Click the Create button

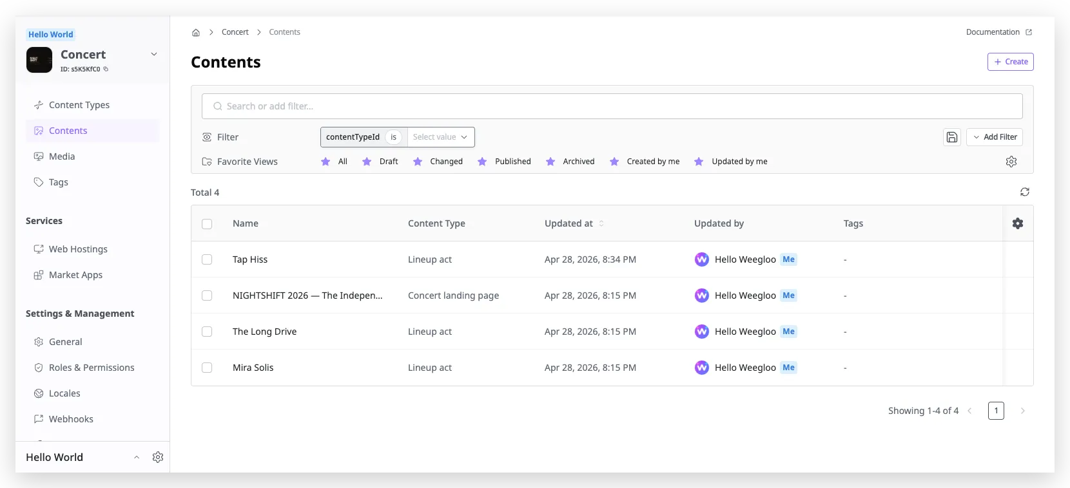[x=1011, y=62]
